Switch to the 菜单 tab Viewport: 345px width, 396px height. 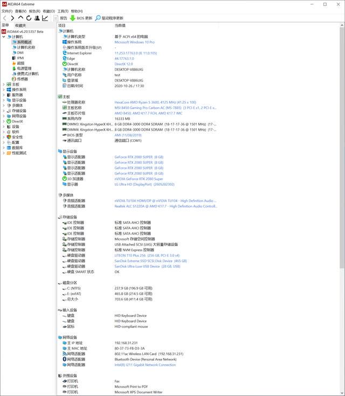pos(5,25)
